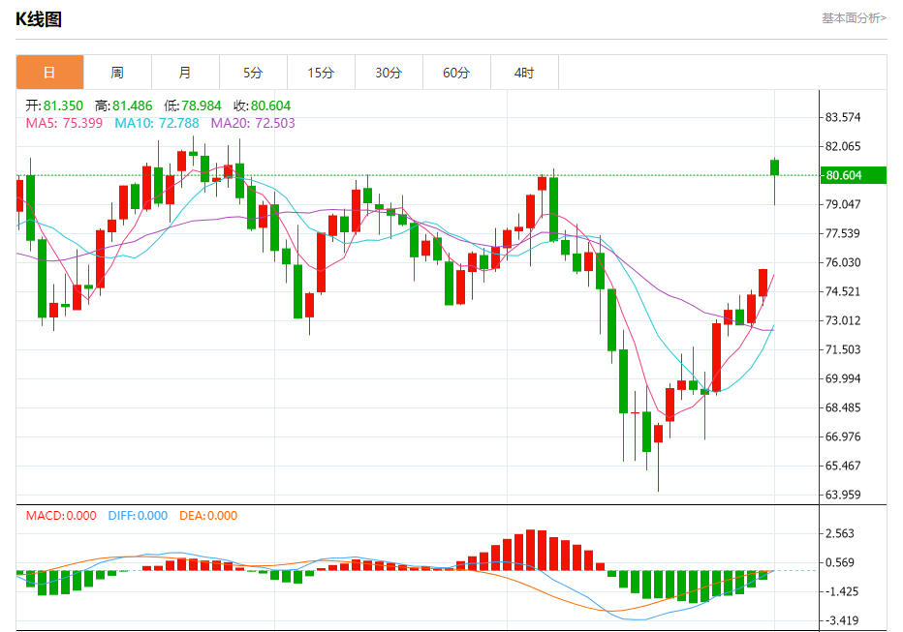The height and width of the screenshot is (632, 903).
Task: Open the 5分 interval tab
Action: click(254, 73)
